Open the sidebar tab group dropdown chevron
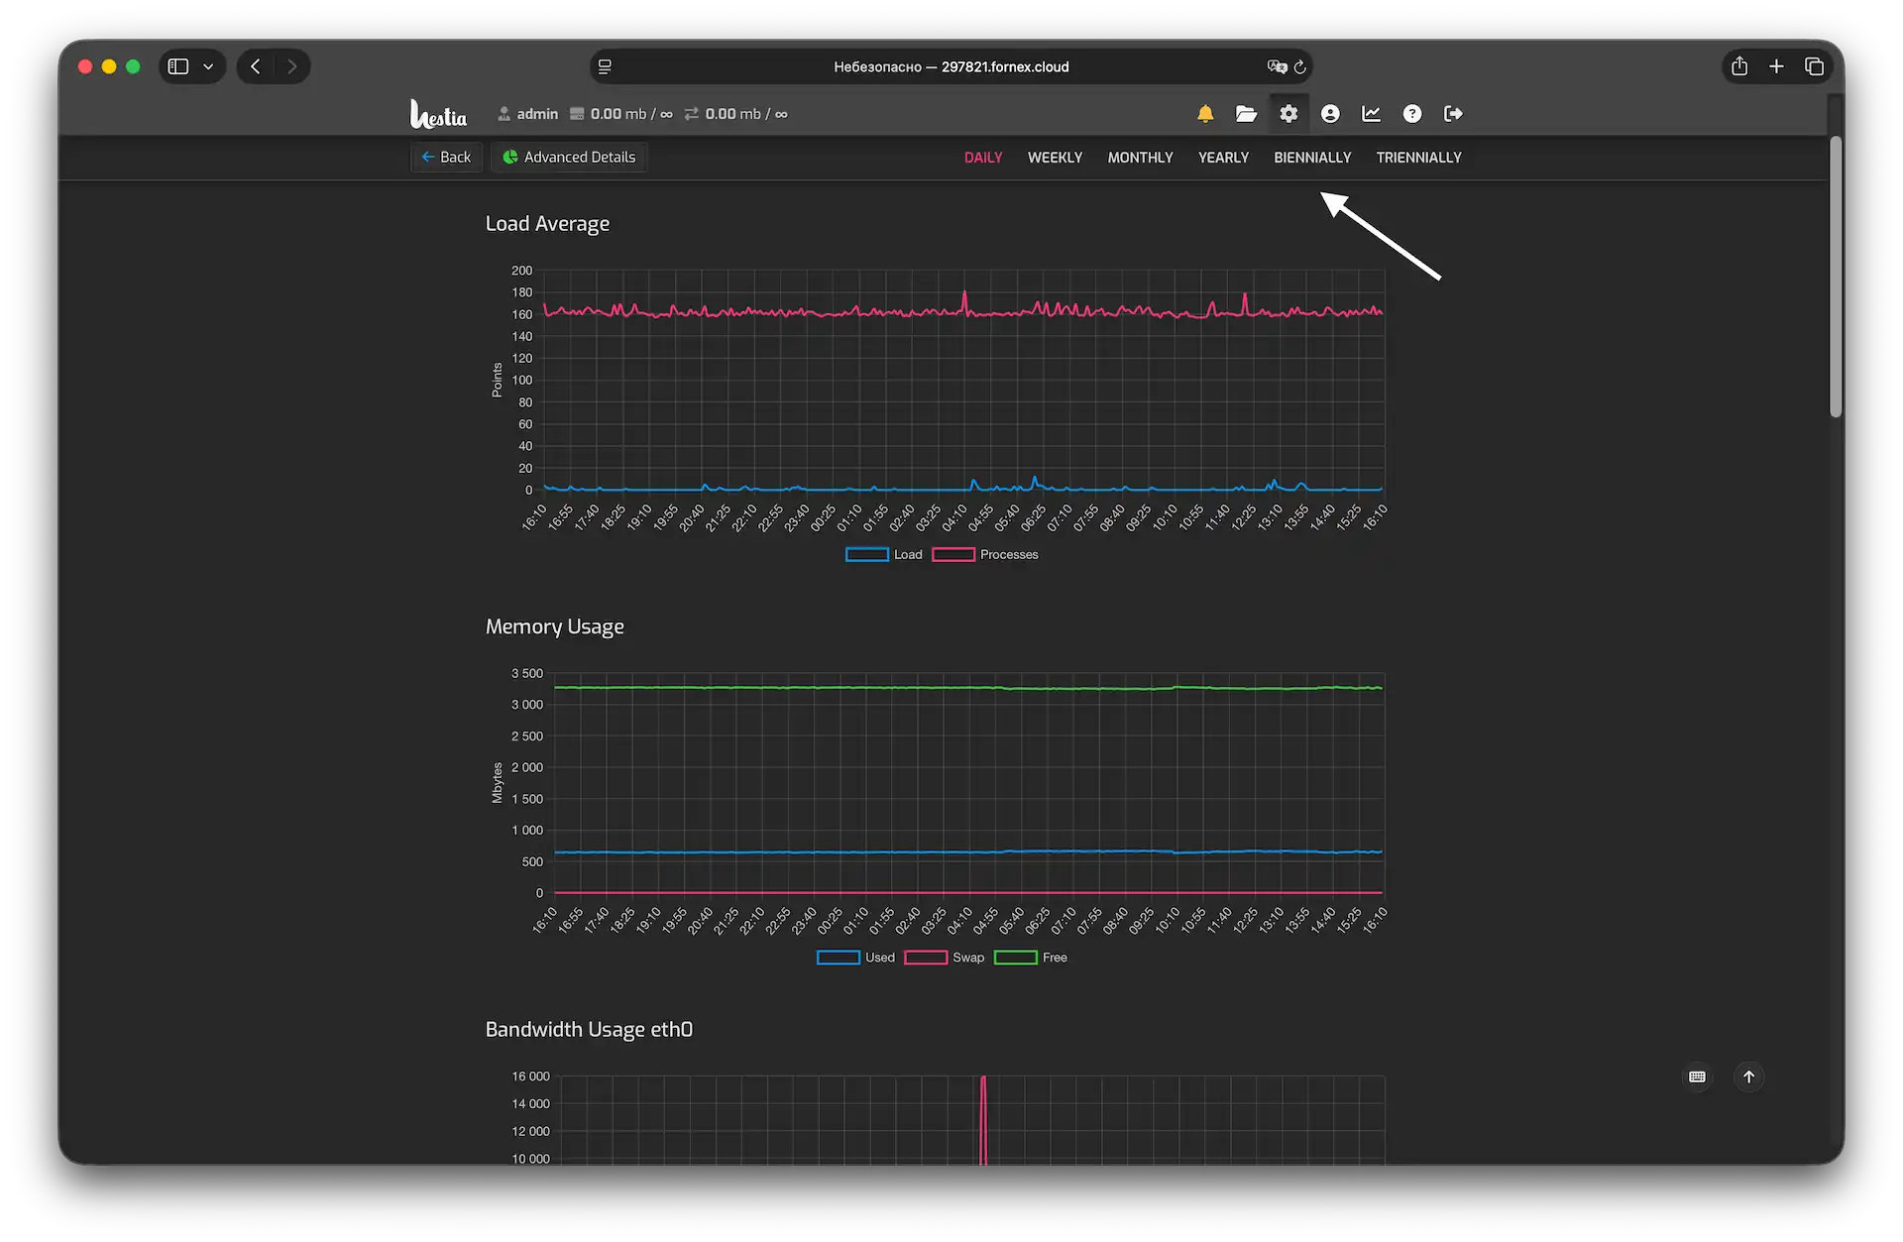 208,66
